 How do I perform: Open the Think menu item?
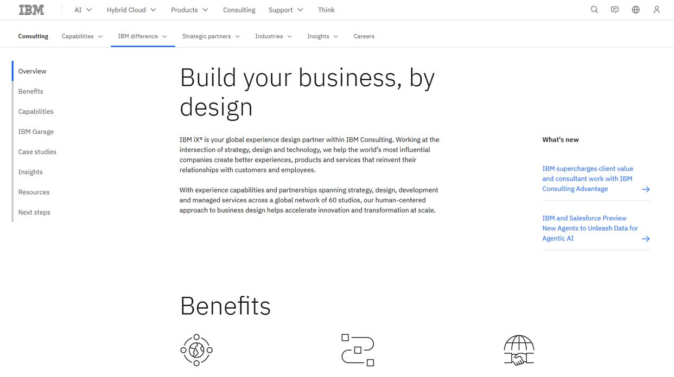tap(326, 10)
